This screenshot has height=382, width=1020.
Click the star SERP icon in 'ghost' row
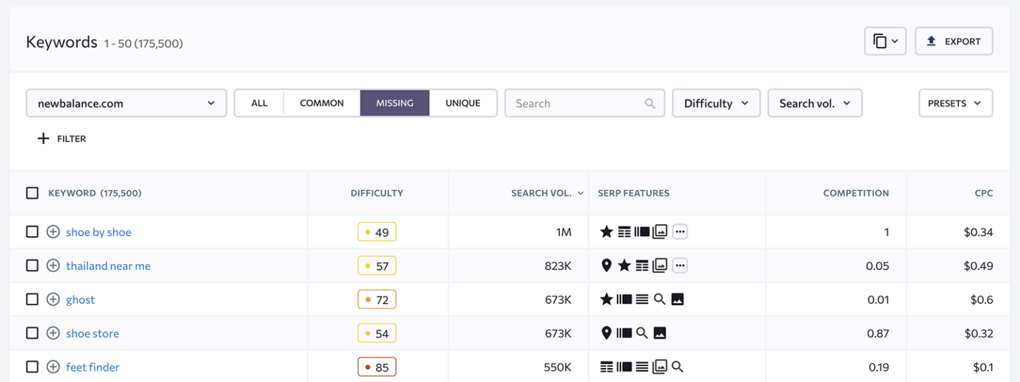(606, 300)
